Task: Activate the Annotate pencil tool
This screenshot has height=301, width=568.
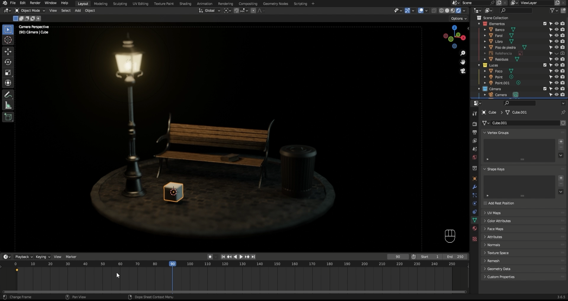Action: [x=8, y=95]
